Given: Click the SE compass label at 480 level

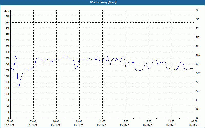Looking at the screenshot, I should 198,19.
